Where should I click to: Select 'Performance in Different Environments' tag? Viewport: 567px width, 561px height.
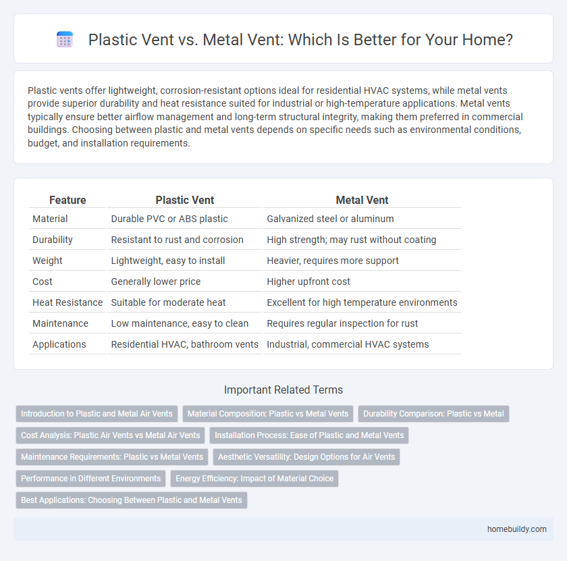tap(90, 479)
